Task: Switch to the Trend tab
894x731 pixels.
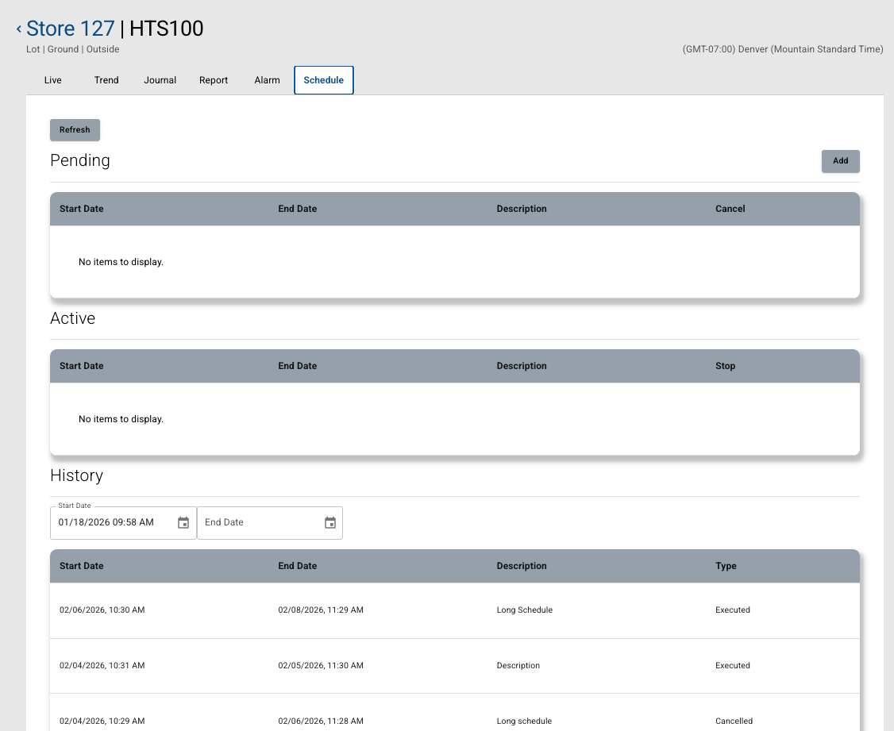Action: pyautogui.click(x=106, y=80)
